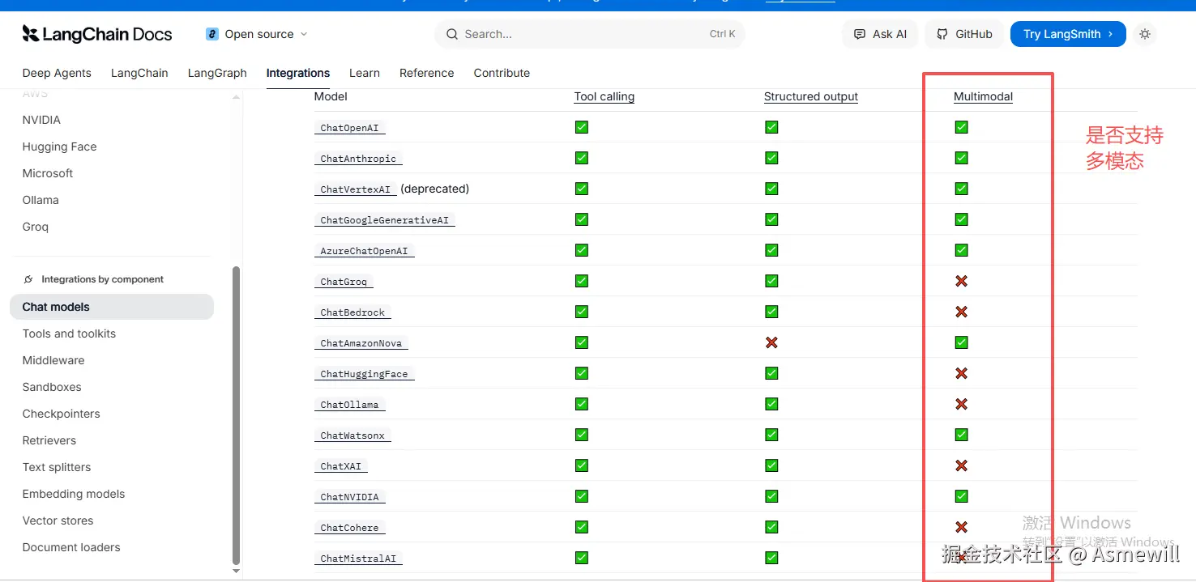Click the Try LangSmith arrow chevron
The width and height of the screenshot is (1196, 582).
click(x=1110, y=34)
